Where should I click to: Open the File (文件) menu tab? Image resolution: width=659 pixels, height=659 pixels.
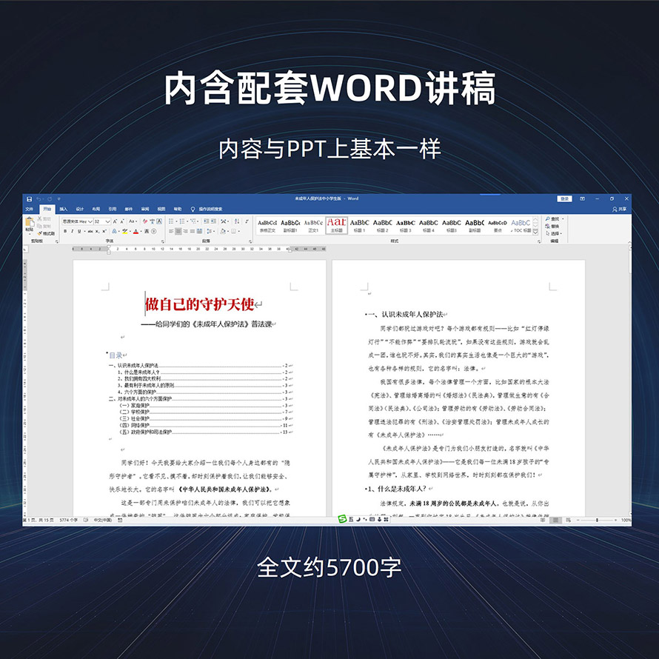coord(30,210)
